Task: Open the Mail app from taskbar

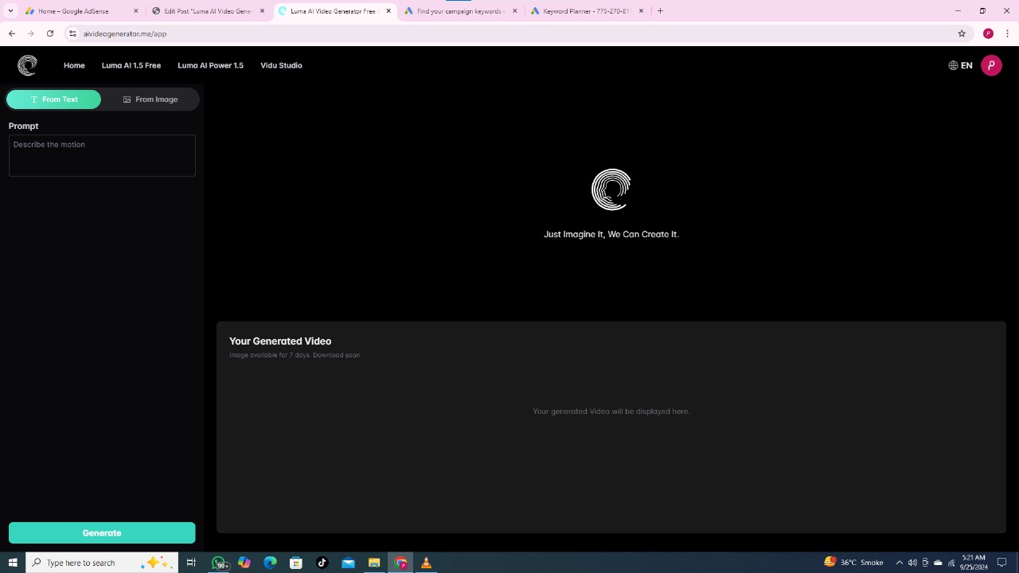Action: [348, 563]
